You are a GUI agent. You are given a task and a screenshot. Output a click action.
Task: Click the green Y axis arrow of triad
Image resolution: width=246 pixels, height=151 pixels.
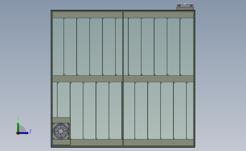[x=18, y=127]
